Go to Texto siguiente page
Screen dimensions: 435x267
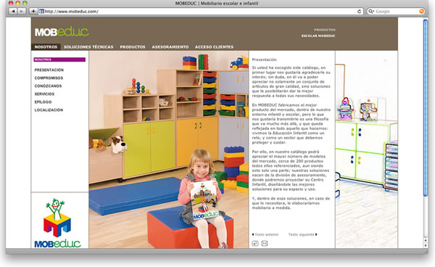pyautogui.click(x=302, y=234)
